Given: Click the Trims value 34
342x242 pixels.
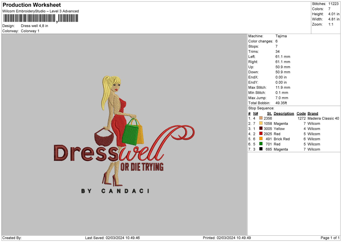Looking at the screenshot, I should click(x=278, y=51).
